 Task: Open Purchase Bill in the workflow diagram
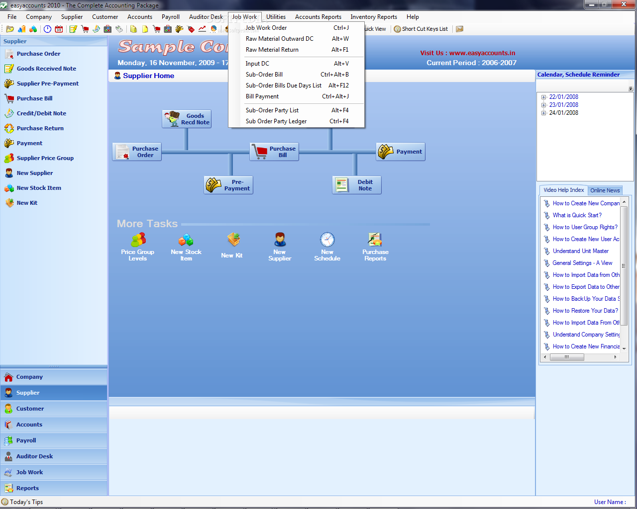[274, 152]
